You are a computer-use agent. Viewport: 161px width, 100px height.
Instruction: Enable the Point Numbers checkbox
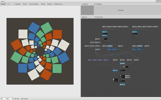[x=28, y=4]
